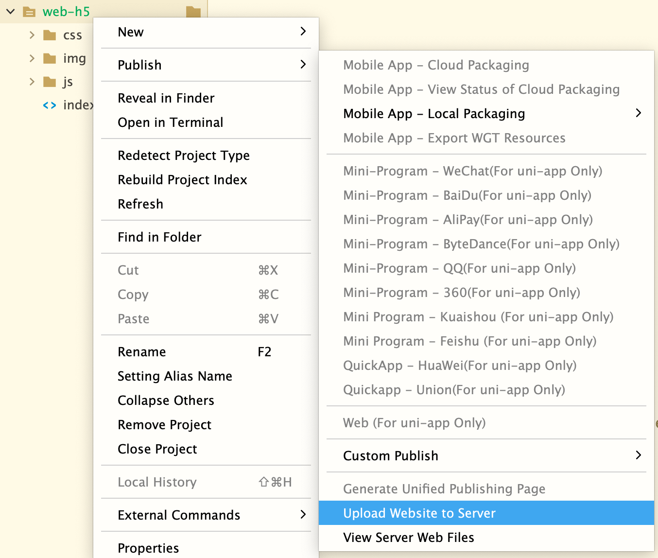Select Remove Project
Viewport: 658px width, 558px height.
[x=206, y=425]
